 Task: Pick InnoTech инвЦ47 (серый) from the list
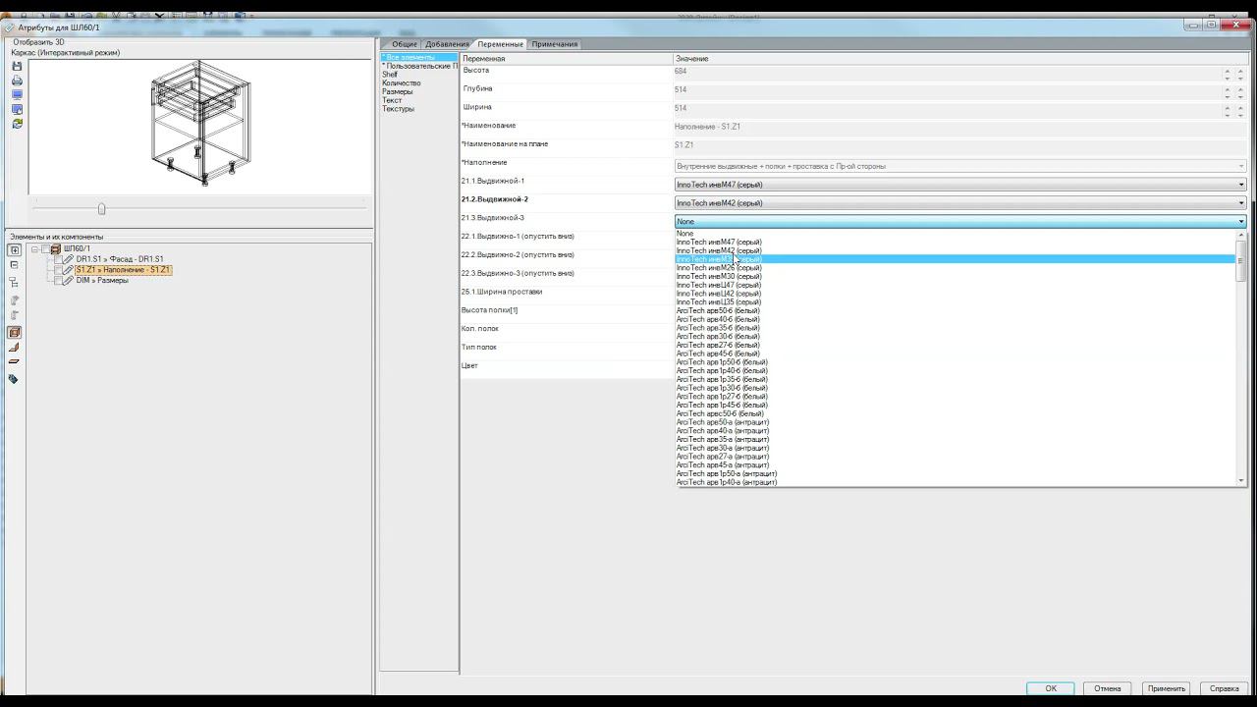955,285
